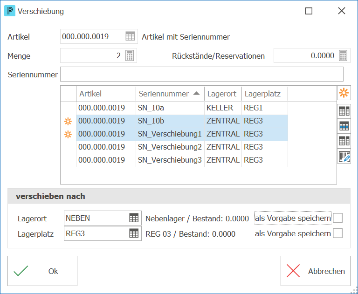
Task: Click the table icon with the blue highlighted row
Action: [344, 126]
